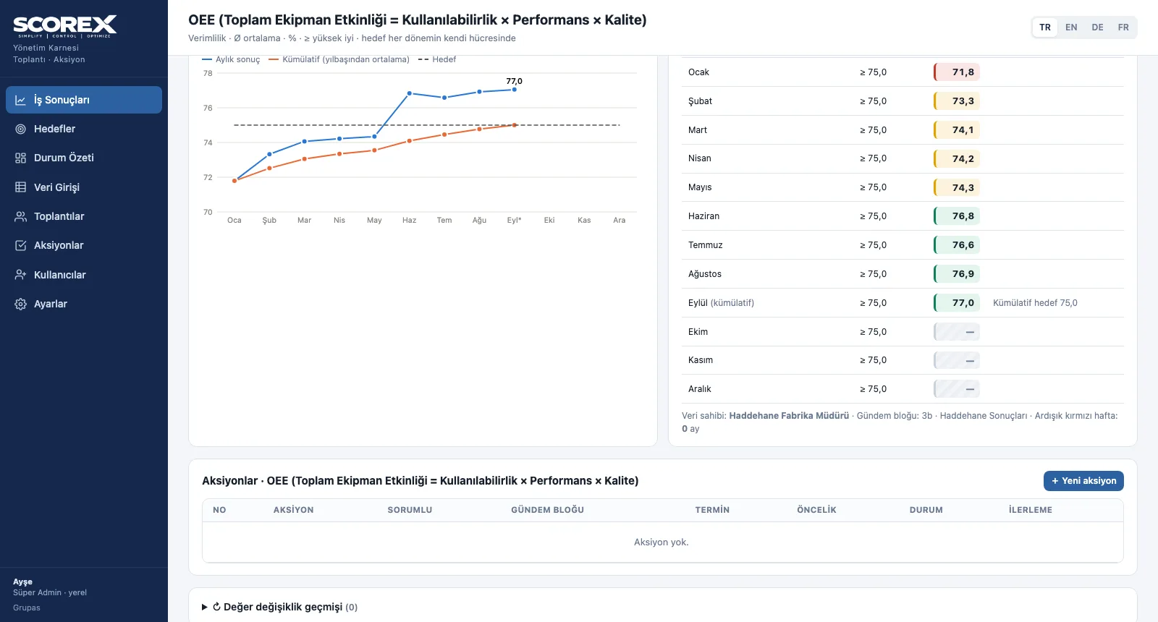
Task: Click the SCOREX logo
Action: coord(65,27)
